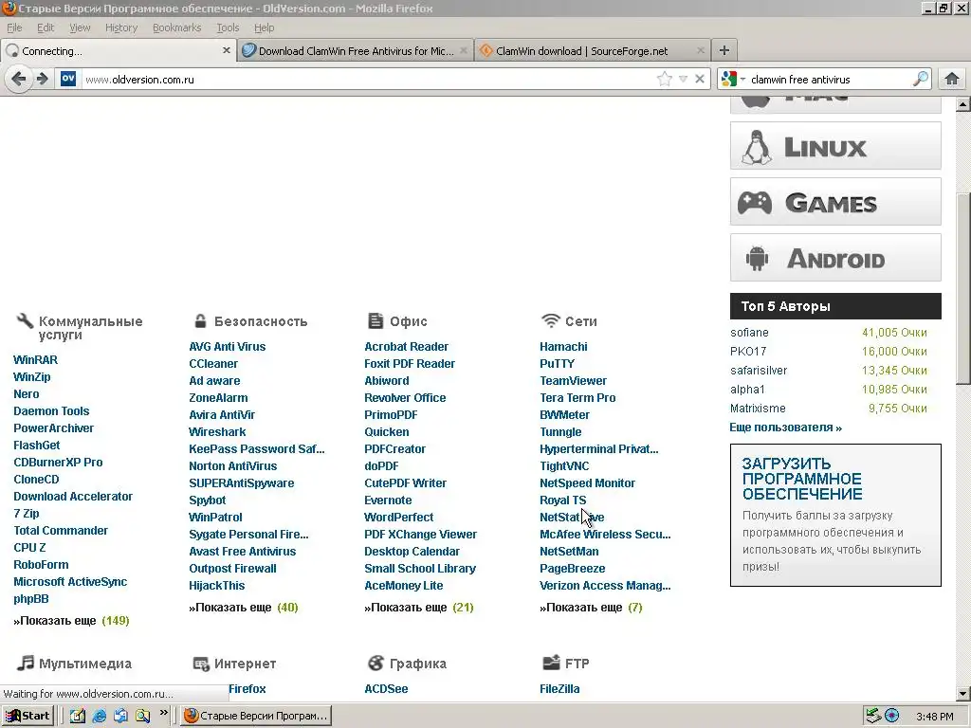
Task: Open the Bookmarks menu
Action: [176, 27]
